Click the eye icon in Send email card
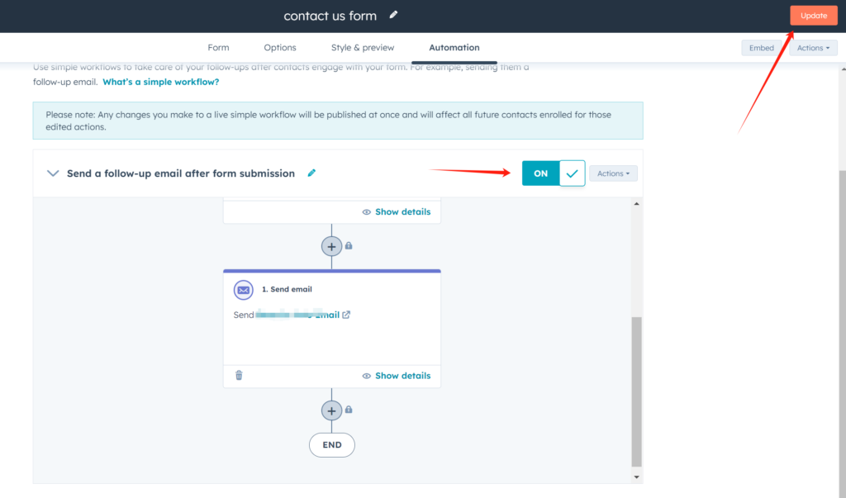This screenshot has width=846, height=498. tap(367, 376)
